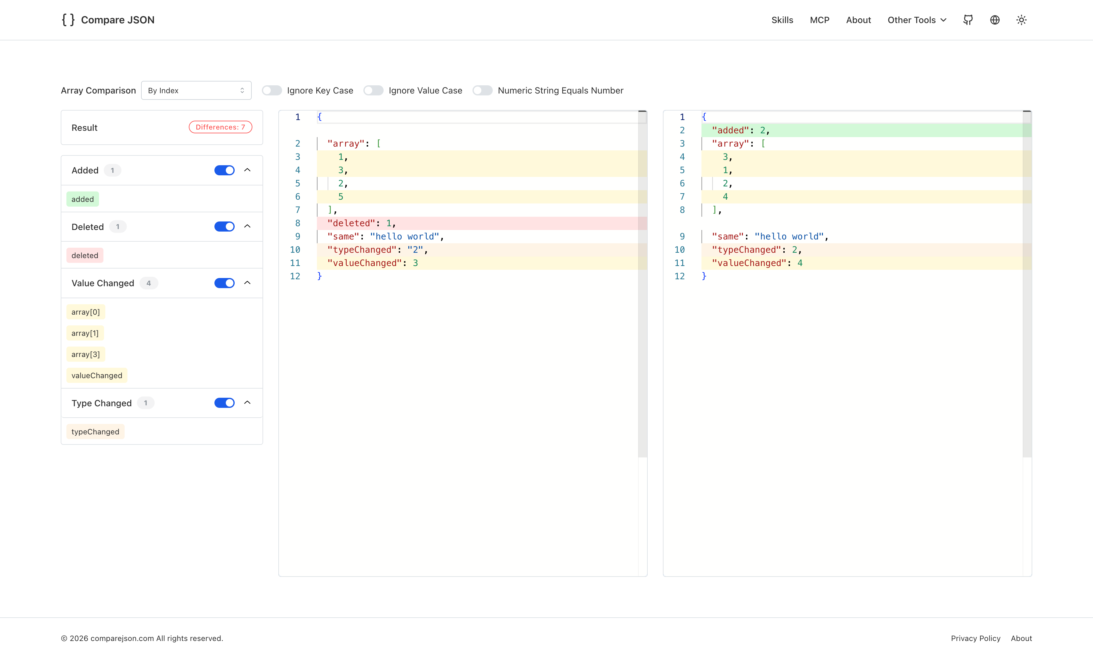Open the footer About link

tap(1021, 638)
